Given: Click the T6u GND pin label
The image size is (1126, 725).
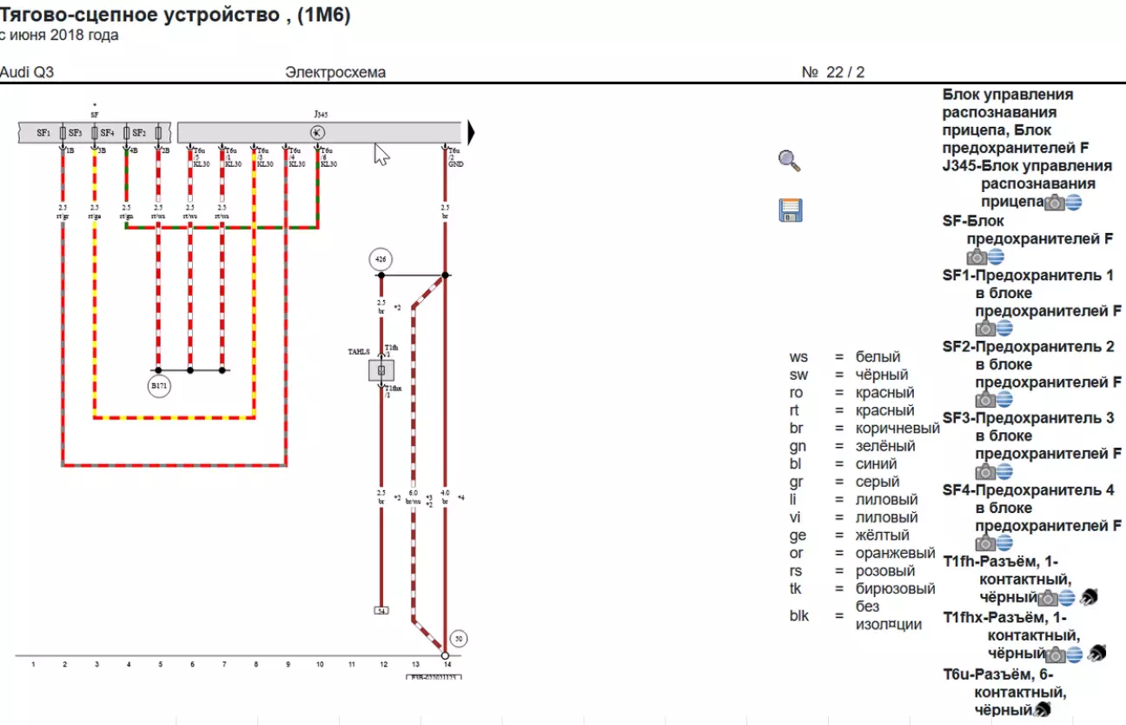Looking at the screenshot, I should 455,156.
